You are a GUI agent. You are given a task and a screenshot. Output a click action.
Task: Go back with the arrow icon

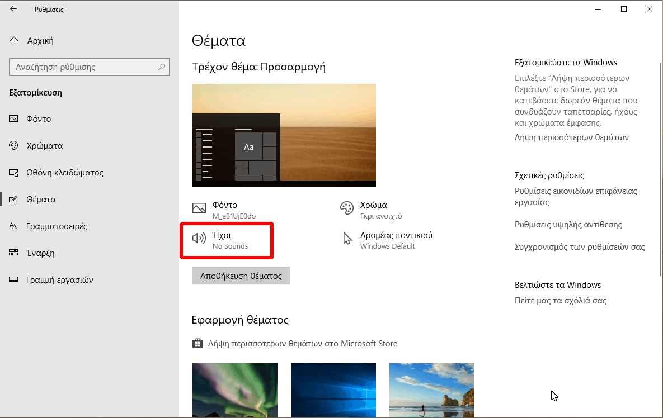point(13,9)
